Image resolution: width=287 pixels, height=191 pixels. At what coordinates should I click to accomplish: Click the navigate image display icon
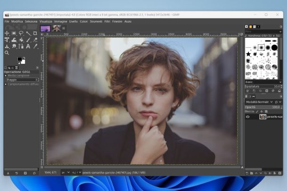coord(242,167)
